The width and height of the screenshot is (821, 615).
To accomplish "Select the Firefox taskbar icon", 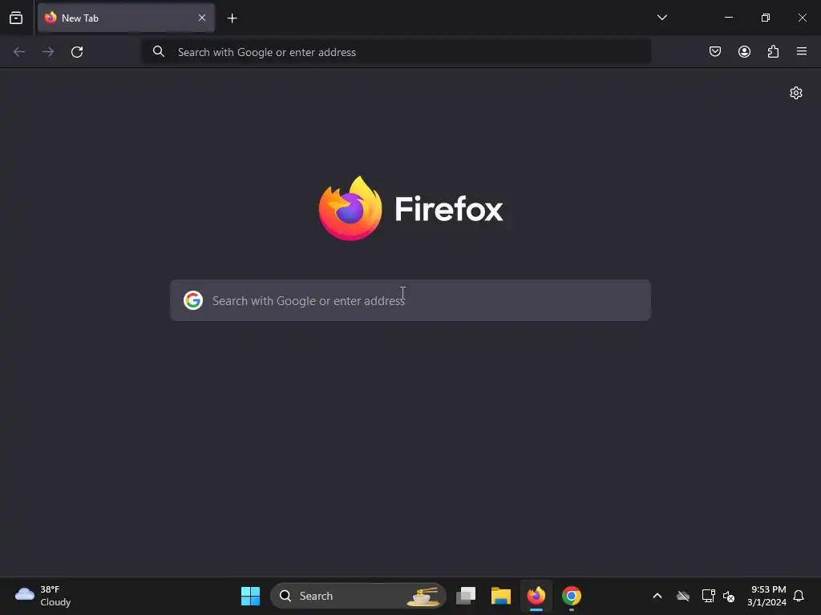I will tap(536, 596).
